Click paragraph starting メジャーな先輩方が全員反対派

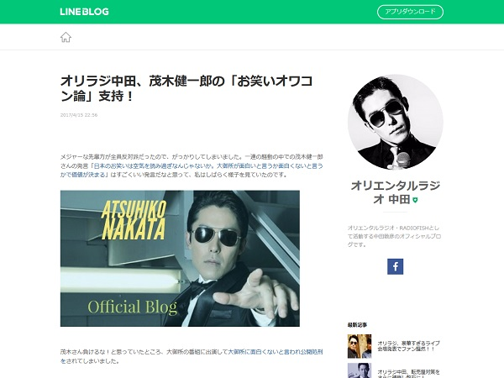pos(192,165)
